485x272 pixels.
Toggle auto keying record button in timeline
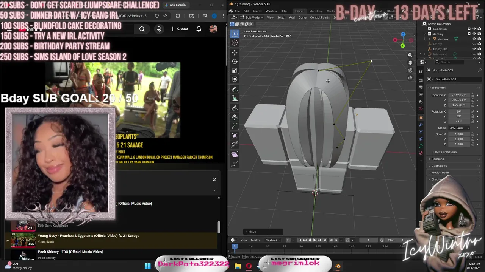[x=288, y=240]
